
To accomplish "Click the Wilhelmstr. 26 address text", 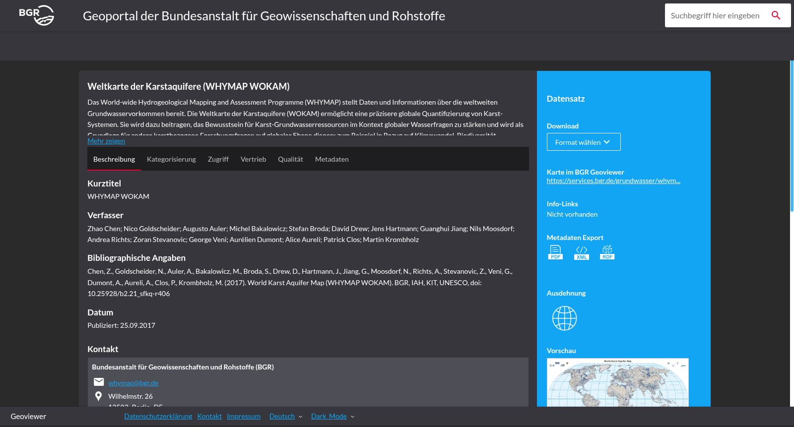I will pyautogui.click(x=131, y=396).
